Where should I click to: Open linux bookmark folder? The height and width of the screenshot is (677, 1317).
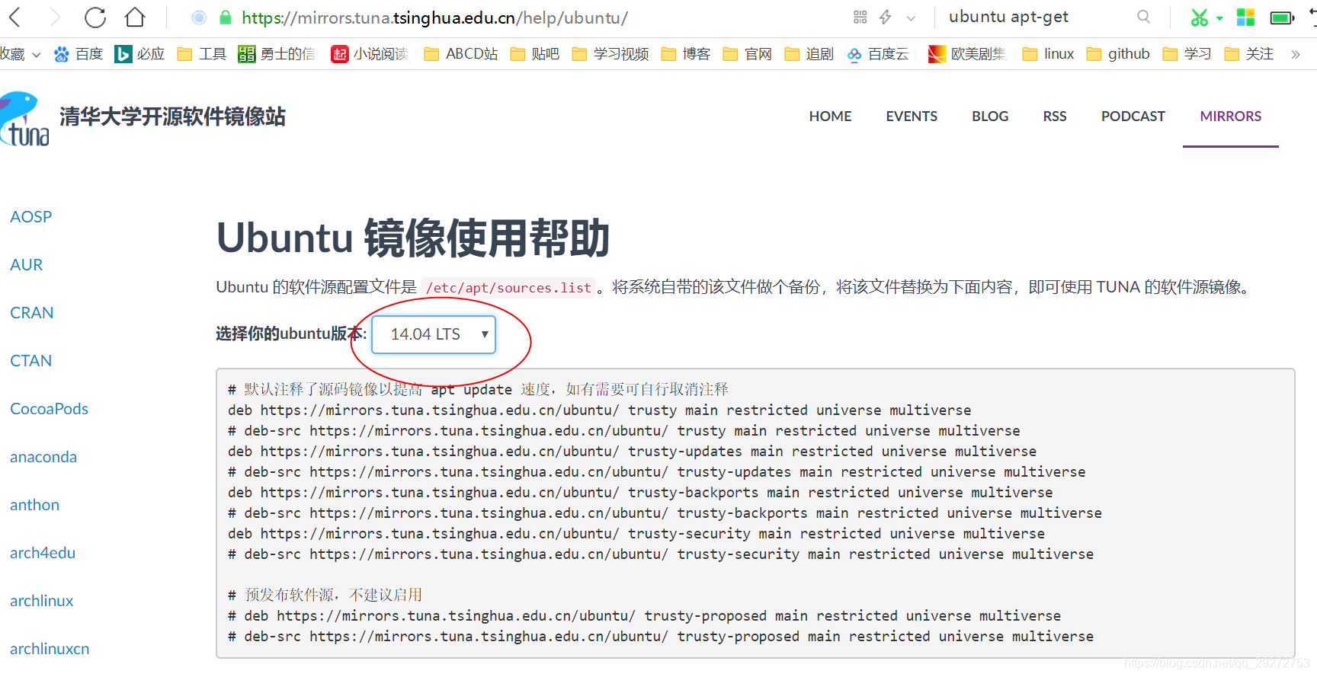(x=1048, y=54)
